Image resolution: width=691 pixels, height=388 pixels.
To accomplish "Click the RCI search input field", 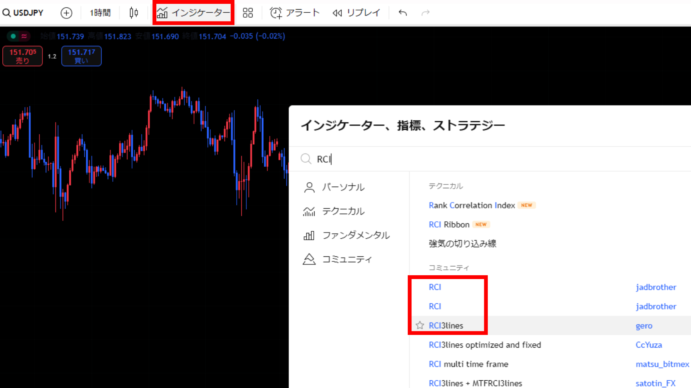I will (x=462, y=159).
